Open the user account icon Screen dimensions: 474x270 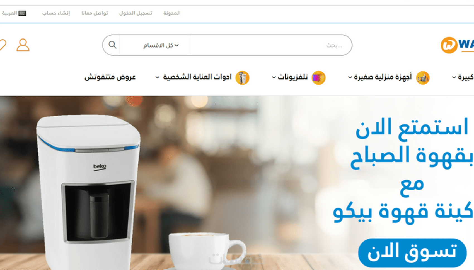tap(23, 45)
